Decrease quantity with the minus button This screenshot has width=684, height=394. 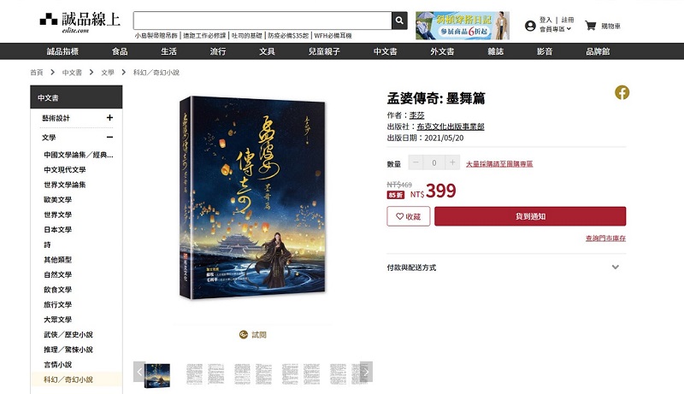tap(416, 162)
